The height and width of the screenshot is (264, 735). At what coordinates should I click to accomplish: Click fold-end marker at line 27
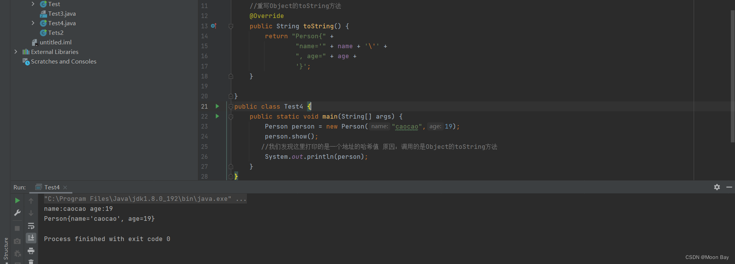(231, 166)
